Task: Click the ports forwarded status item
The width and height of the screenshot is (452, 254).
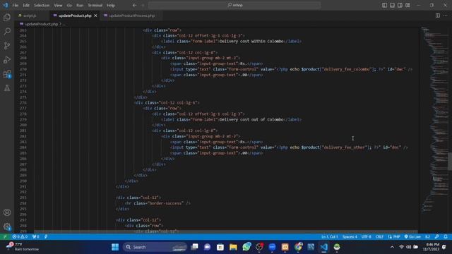Action: pyautogui.click(x=35, y=237)
